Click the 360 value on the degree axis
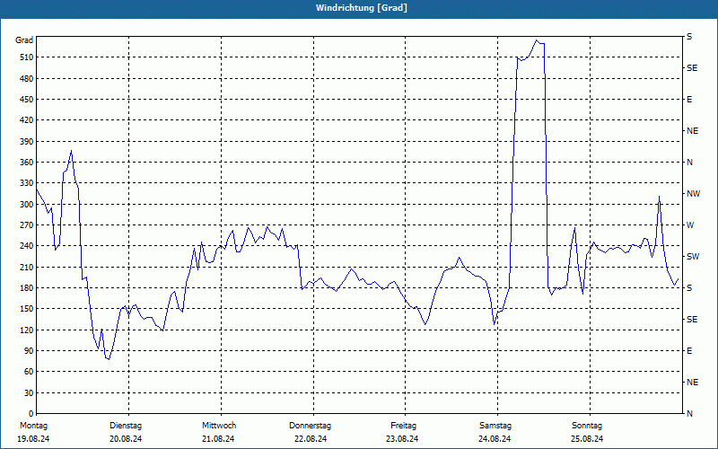The height and width of the screenshot is (449, 718). tap(27, 163)
